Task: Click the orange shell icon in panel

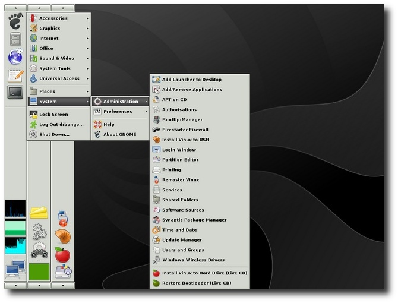Action: (x=63, y=236)
